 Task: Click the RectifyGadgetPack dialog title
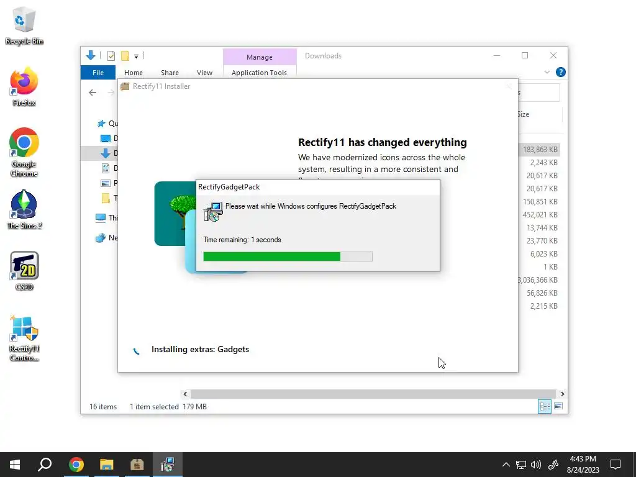point(229,187)
